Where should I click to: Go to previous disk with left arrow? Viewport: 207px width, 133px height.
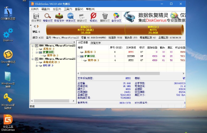[x=35, y=27]
